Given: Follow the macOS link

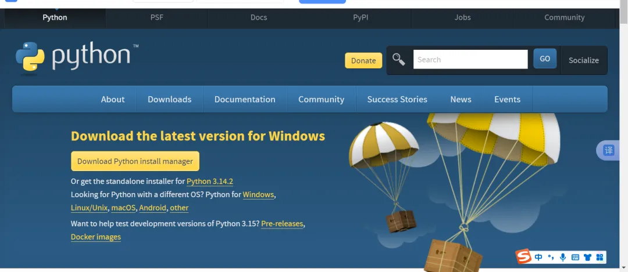Looking at the screenshot, I should point(123,208).
